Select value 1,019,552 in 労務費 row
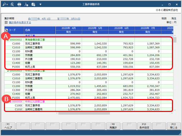 [74, 86]
